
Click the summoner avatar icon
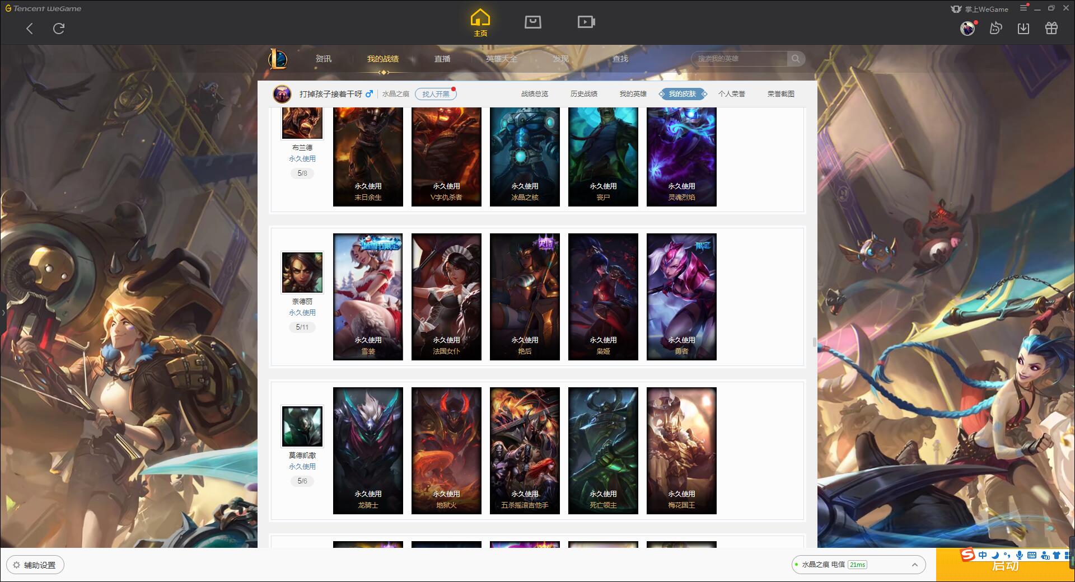point(282,94)
